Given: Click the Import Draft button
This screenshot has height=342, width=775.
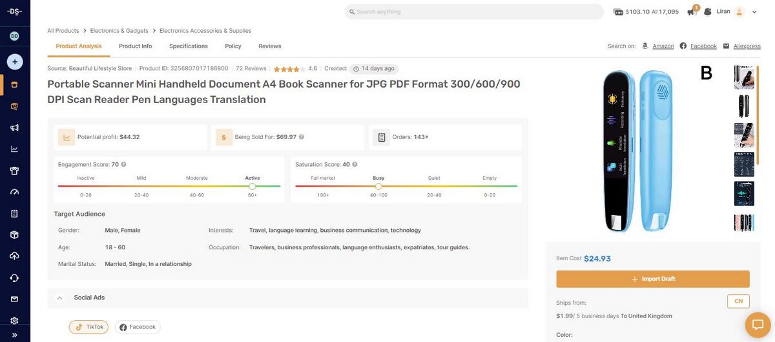Looking at the screenshot, I should 653,279.
